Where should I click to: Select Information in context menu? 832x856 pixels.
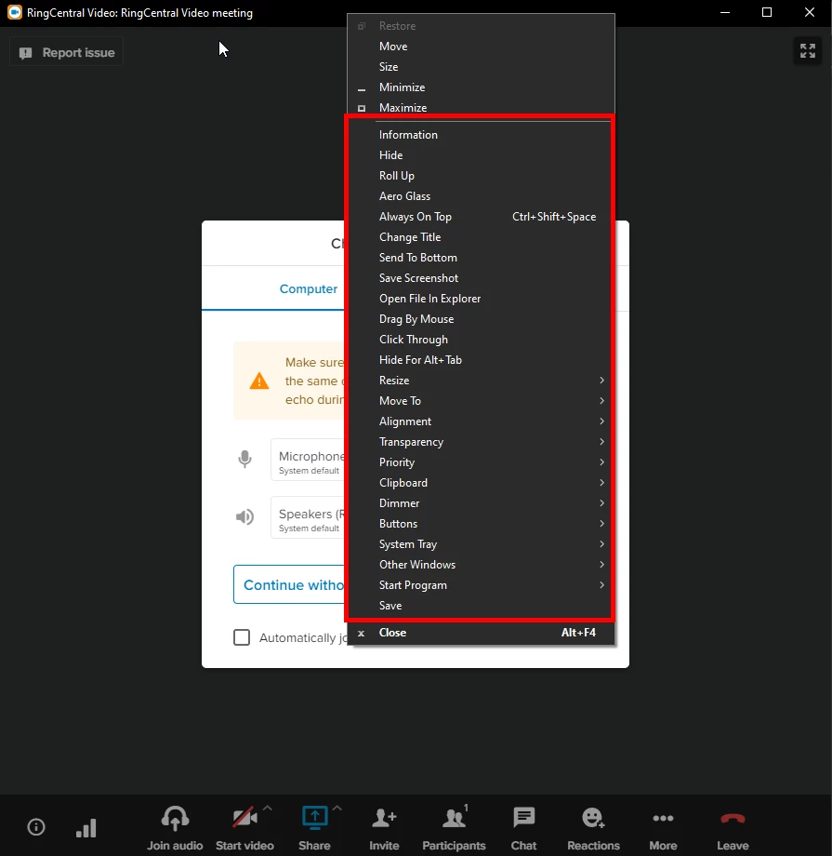(x=482, y=134)
